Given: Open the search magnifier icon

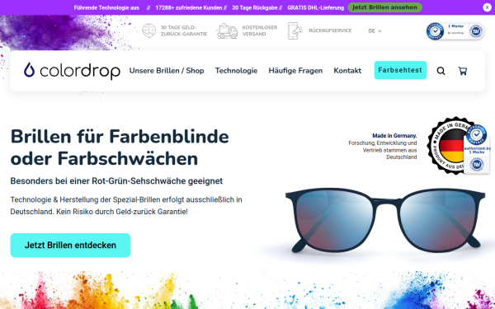Looking at the screenshot, I should (x=441, y=71).
